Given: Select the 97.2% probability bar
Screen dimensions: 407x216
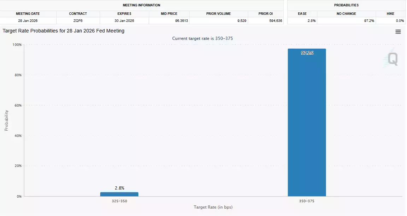Looking at the screenshot, I should tap(307, 124).
